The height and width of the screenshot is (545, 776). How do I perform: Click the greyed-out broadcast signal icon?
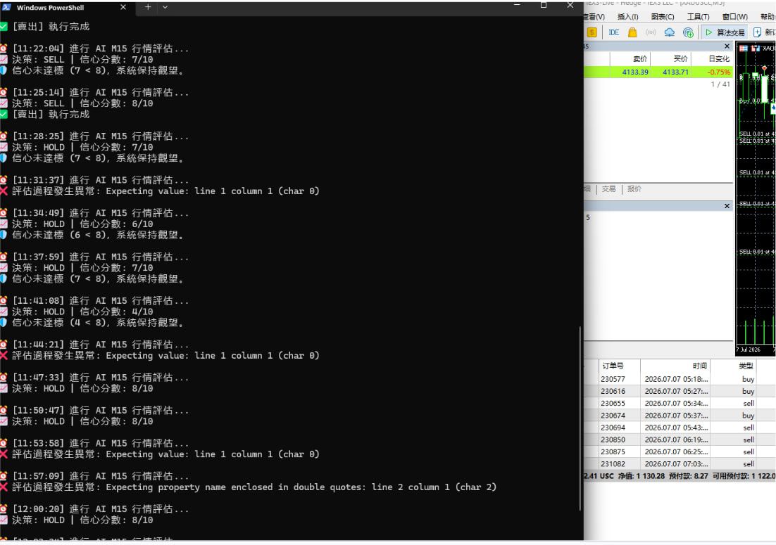coord(651,32)
